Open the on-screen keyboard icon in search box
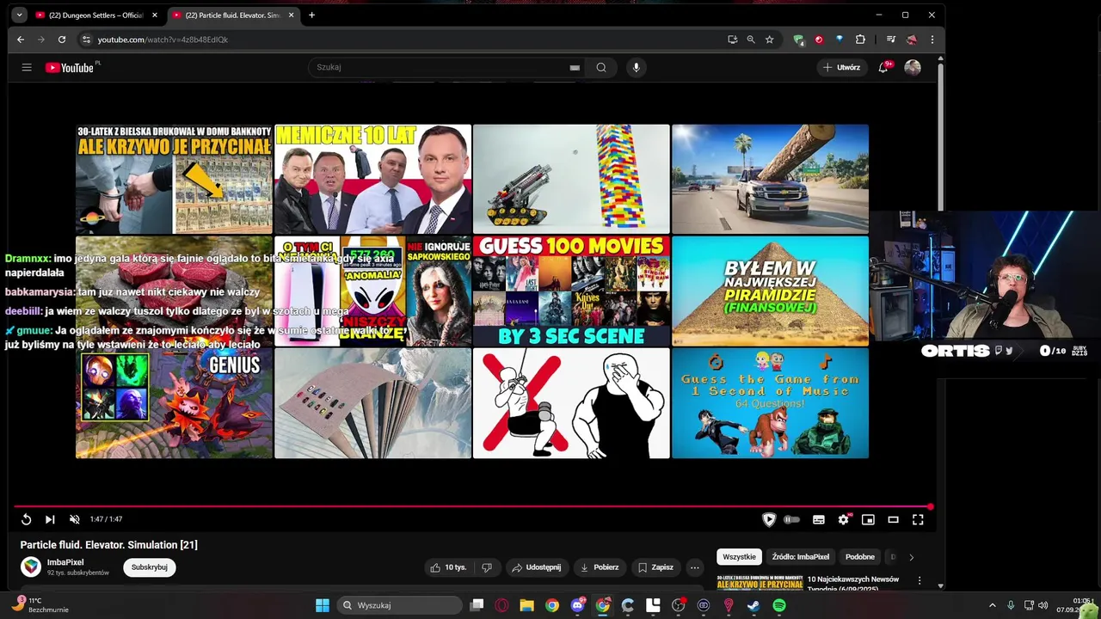 click(x=575, y=68)
